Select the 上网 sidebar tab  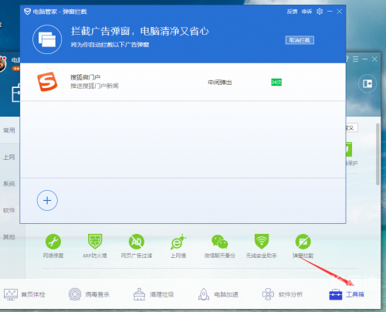coord(9,157)
